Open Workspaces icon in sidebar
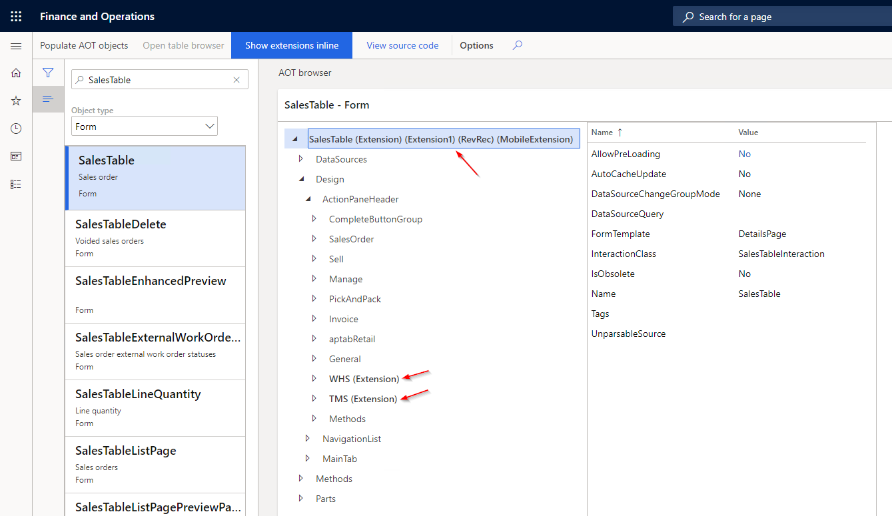This screenshot has width=892, height=516. tap(16, 156)
